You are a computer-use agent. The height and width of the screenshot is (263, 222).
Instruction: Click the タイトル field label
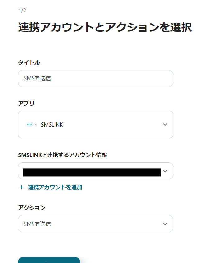[29, 62]
